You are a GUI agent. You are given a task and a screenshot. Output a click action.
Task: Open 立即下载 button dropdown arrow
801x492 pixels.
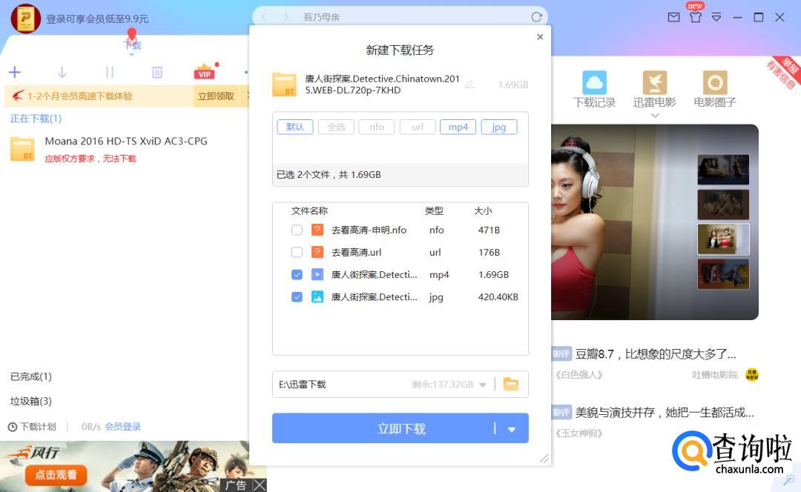click(x=511, y=429)
